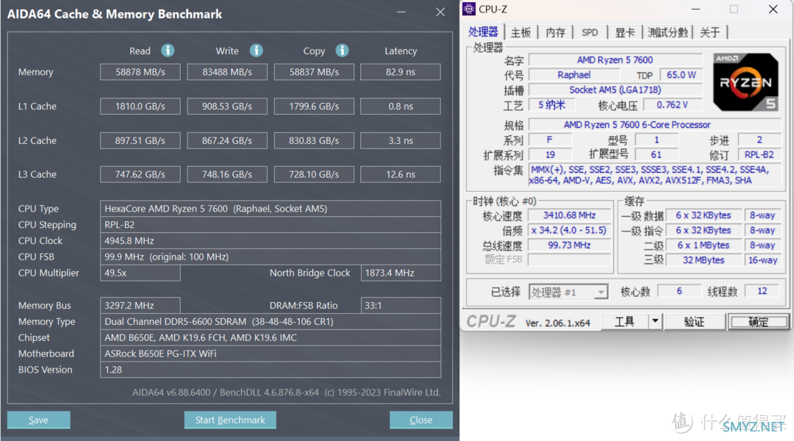
Task: Click the L3 Cache Latency value 12.6 ns
Action: pyautogui.click(x=401, y=174)
